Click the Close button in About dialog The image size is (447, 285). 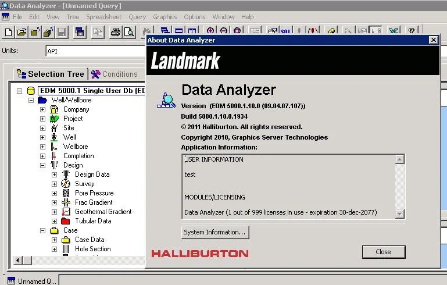(384, 252)
